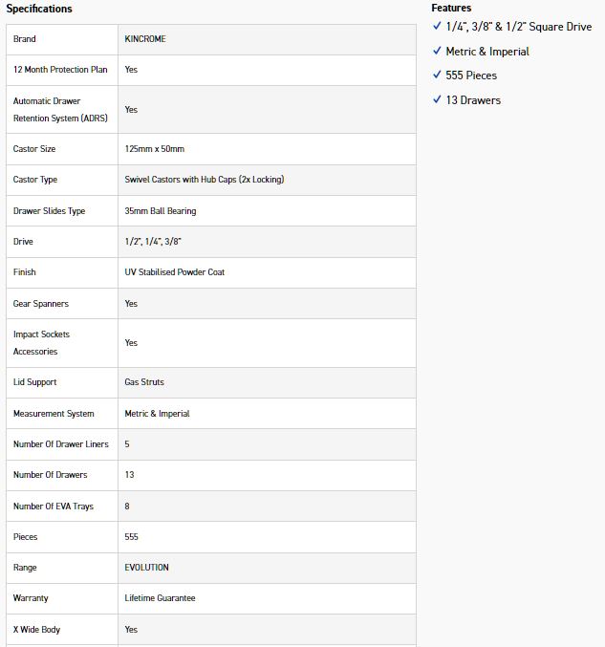The width and height of the screenshot is (605, 647).
Task: Click the Lifetime Guarantee warranty value
Action: tap(160, 598)
